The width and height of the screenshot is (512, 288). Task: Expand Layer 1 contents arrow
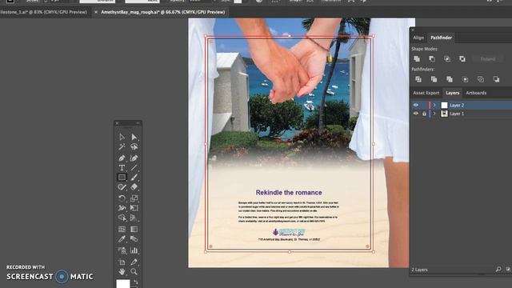point(434,114)
